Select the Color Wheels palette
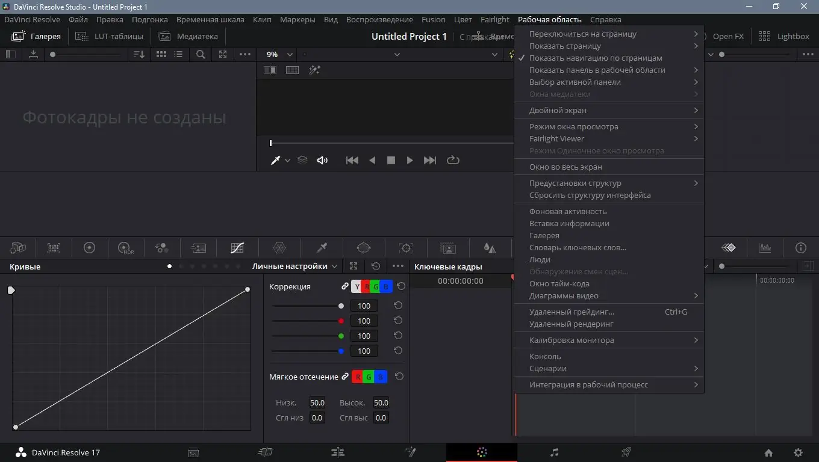Viewport: 819px width, 462px height. pyautogui.click(x=89, y=247)
